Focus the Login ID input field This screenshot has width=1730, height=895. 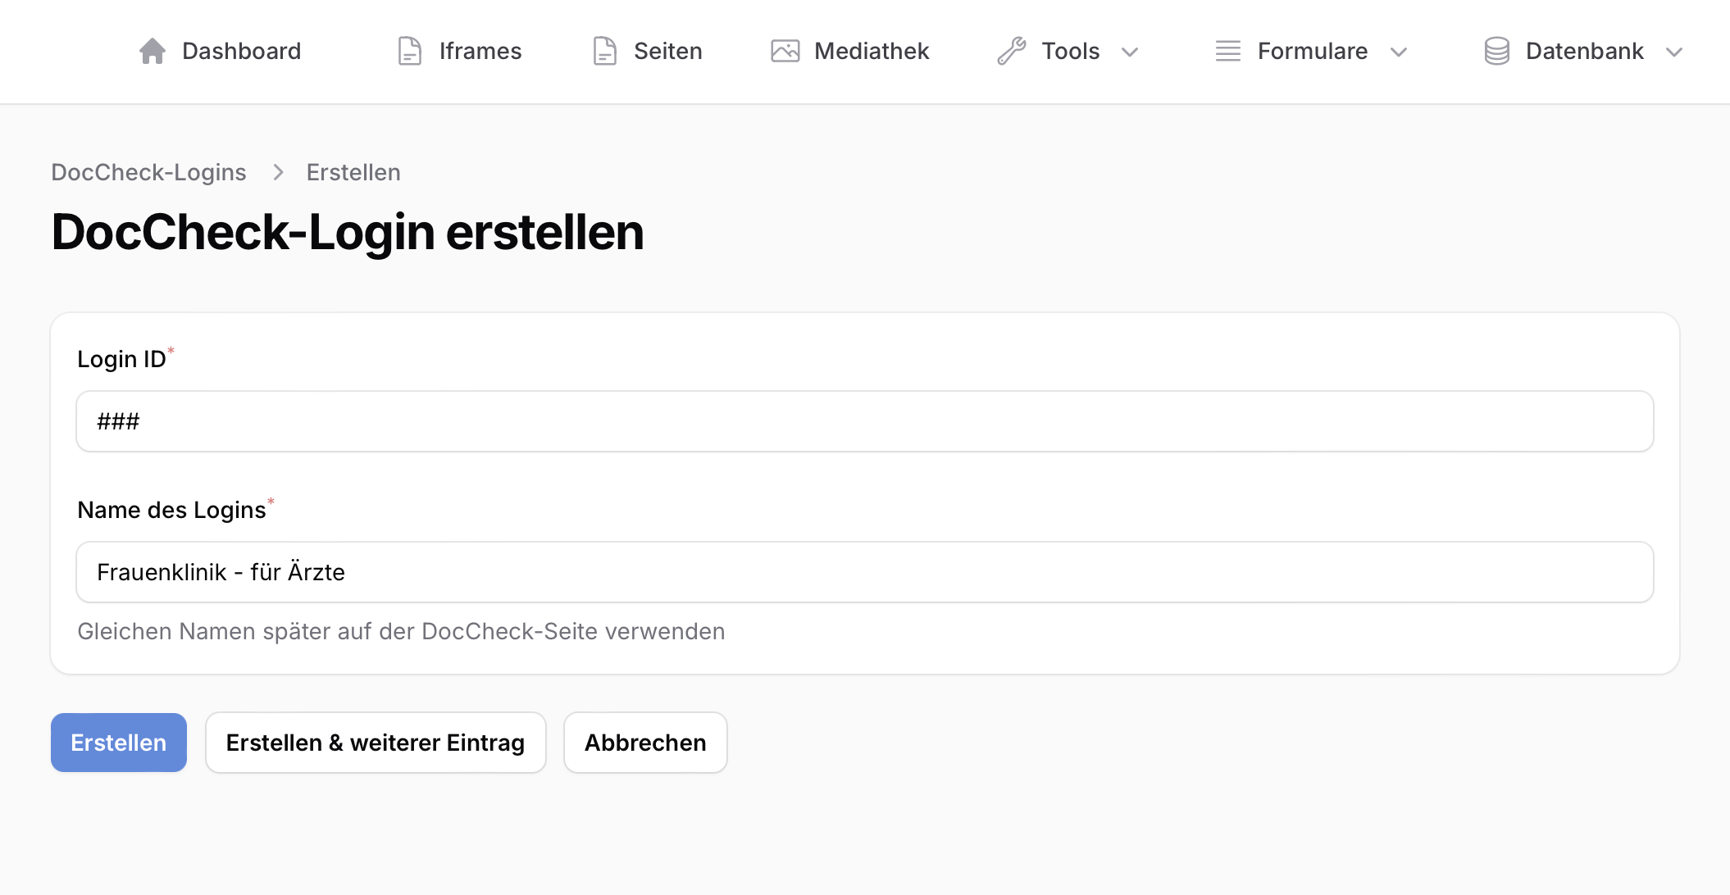[x=865, y=421]
